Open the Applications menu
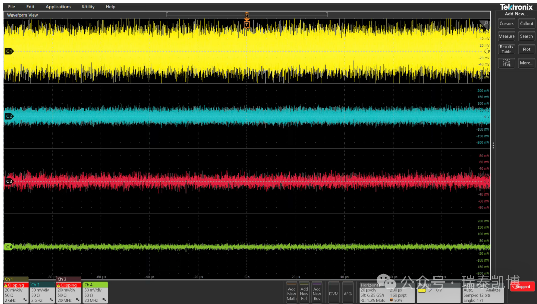 point(58,7)
